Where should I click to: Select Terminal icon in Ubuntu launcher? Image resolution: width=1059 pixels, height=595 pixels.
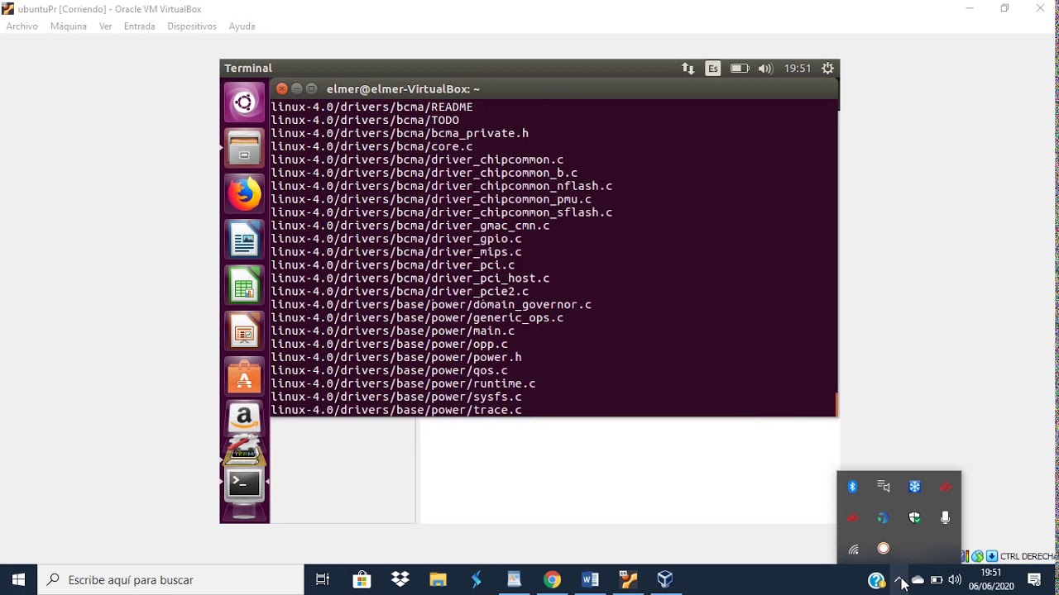(x=244, y=484)
